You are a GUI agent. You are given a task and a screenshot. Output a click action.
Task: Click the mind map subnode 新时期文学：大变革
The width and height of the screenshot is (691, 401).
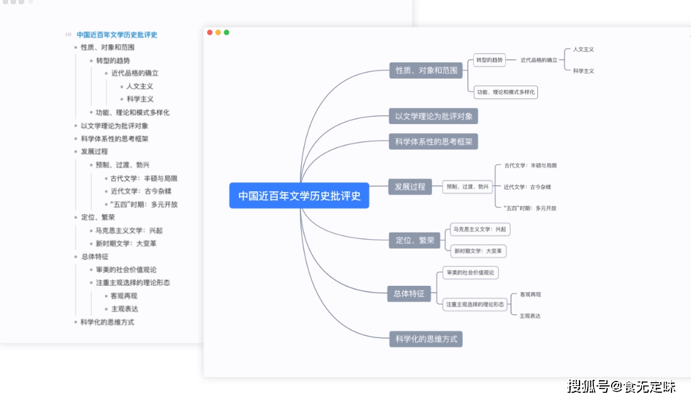click(478, 251)
